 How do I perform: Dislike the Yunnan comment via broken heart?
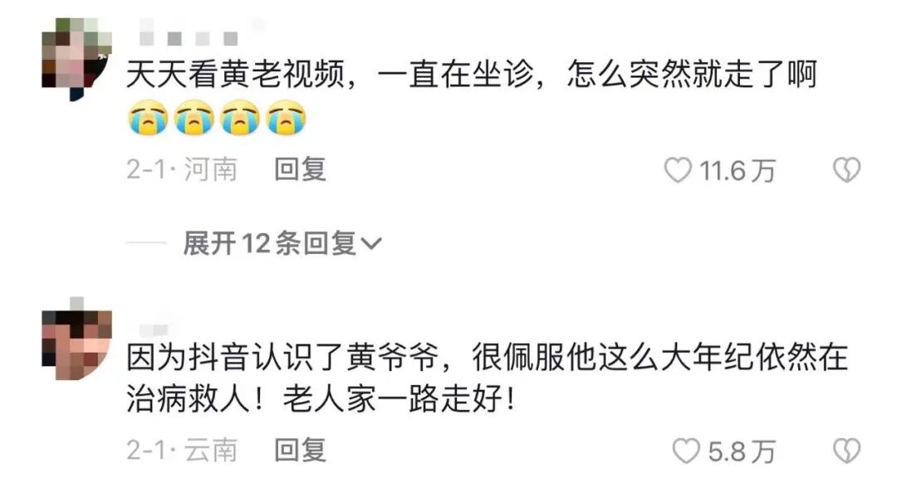(846, 451)
